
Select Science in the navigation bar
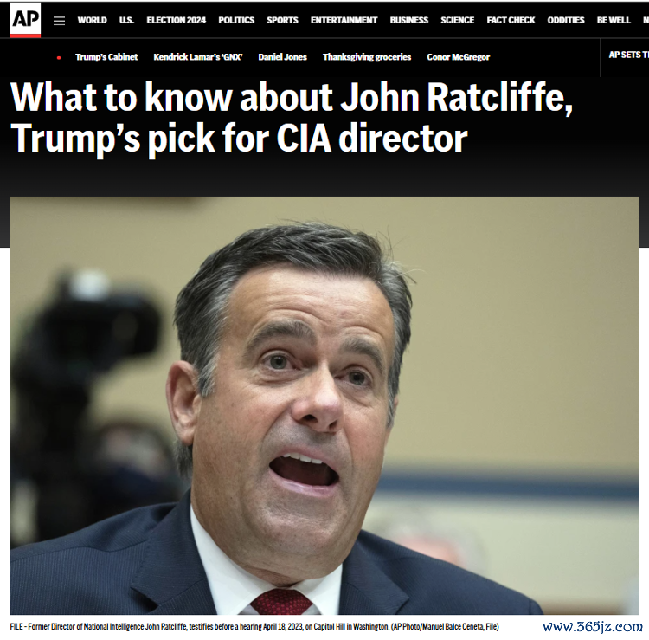click(458, 20)
